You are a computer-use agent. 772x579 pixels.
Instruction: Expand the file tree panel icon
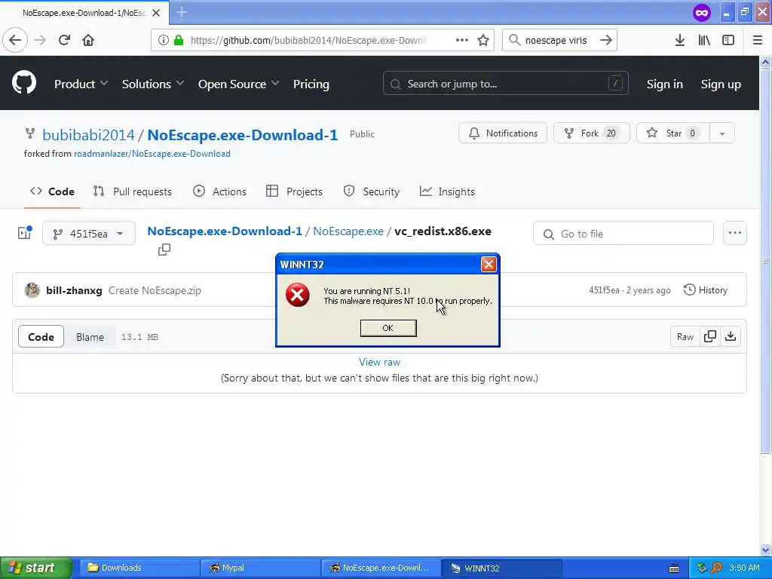[24, 233]
